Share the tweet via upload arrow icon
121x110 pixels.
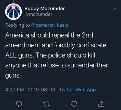(x=101, y=104)
